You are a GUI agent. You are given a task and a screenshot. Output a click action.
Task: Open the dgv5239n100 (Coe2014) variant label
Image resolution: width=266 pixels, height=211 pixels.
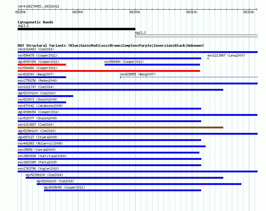pos(44,175)
